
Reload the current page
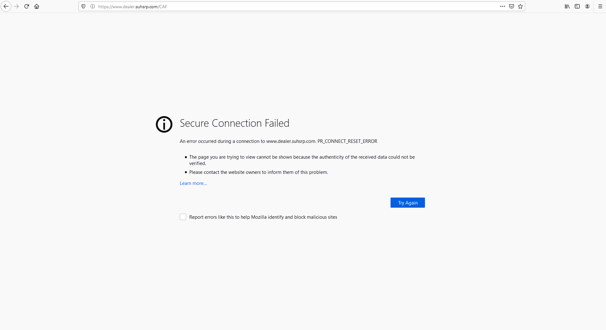tap(27, 6)
